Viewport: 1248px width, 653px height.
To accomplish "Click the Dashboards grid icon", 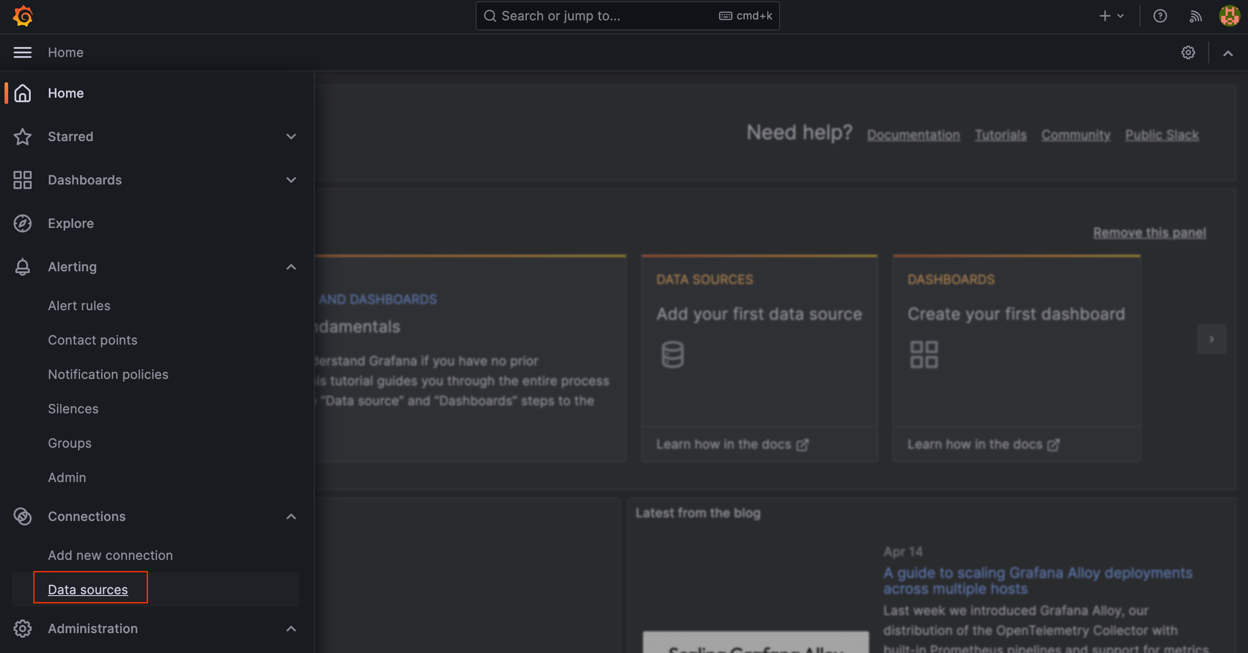I will pyautogui.click(x=22, y=179).
